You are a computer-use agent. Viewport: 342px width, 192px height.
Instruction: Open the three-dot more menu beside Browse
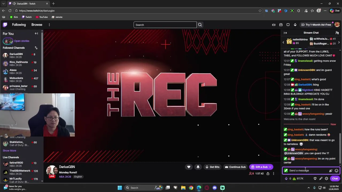click(x=49, y=25)
